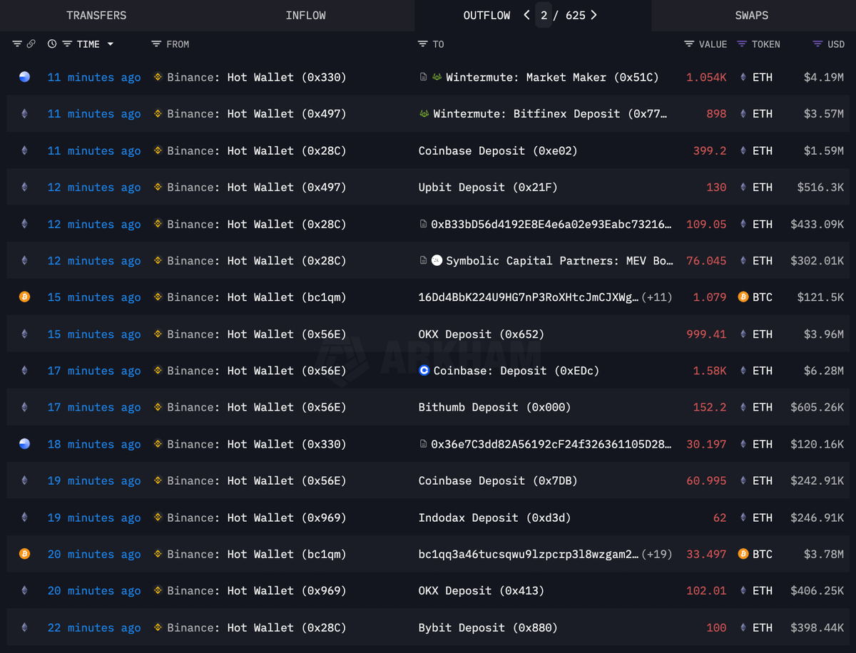Viewport: 856px width, 653px height.
Task: Switch to the TRANSFERS tab
Action: point(96,15)
